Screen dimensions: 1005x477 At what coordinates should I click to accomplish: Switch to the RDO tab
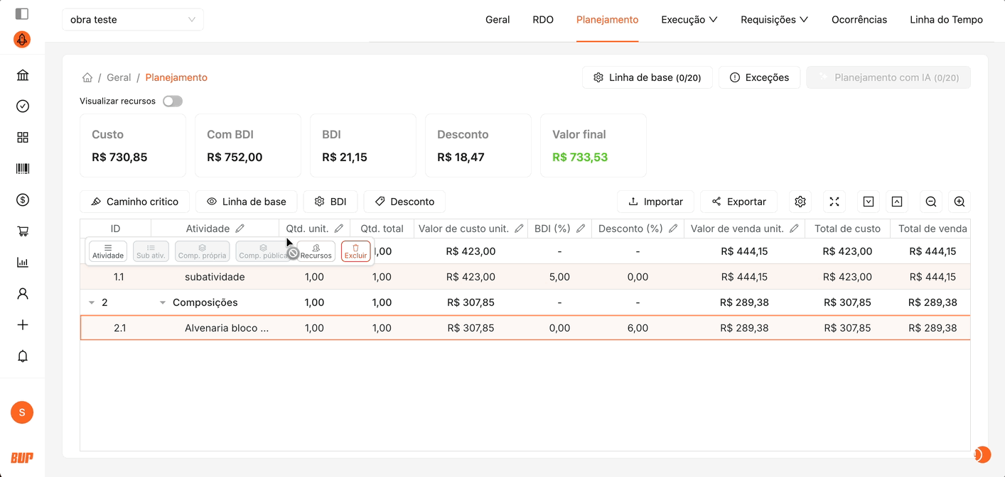[543, 20]
